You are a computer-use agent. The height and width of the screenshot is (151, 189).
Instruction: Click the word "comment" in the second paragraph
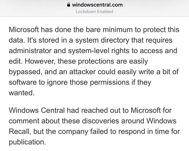[24, 121]
